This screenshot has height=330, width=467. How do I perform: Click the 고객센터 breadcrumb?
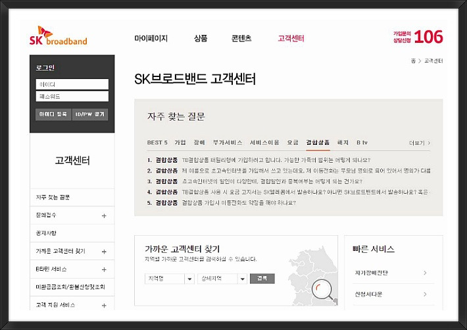(x=433, y=61)
